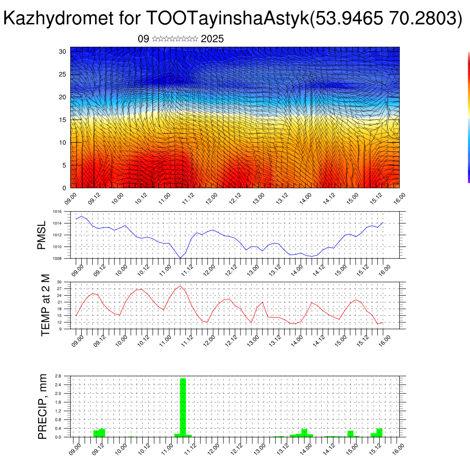Click the "2.0" precipitation tick label
Screen dimensions: 470x470
tap(58, 393)
